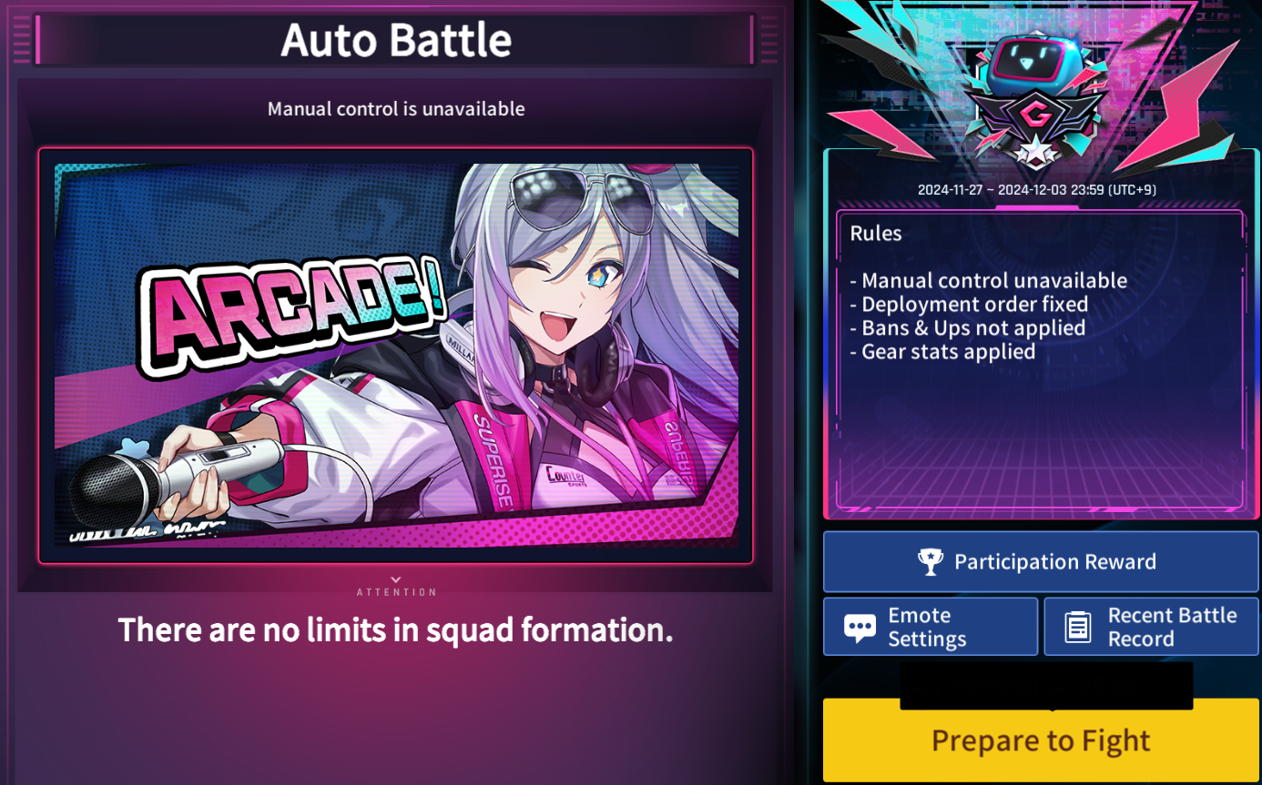Start with Prepare to Fight
This screenshot has width=1262, height=785.
[x=1041, y=740]
